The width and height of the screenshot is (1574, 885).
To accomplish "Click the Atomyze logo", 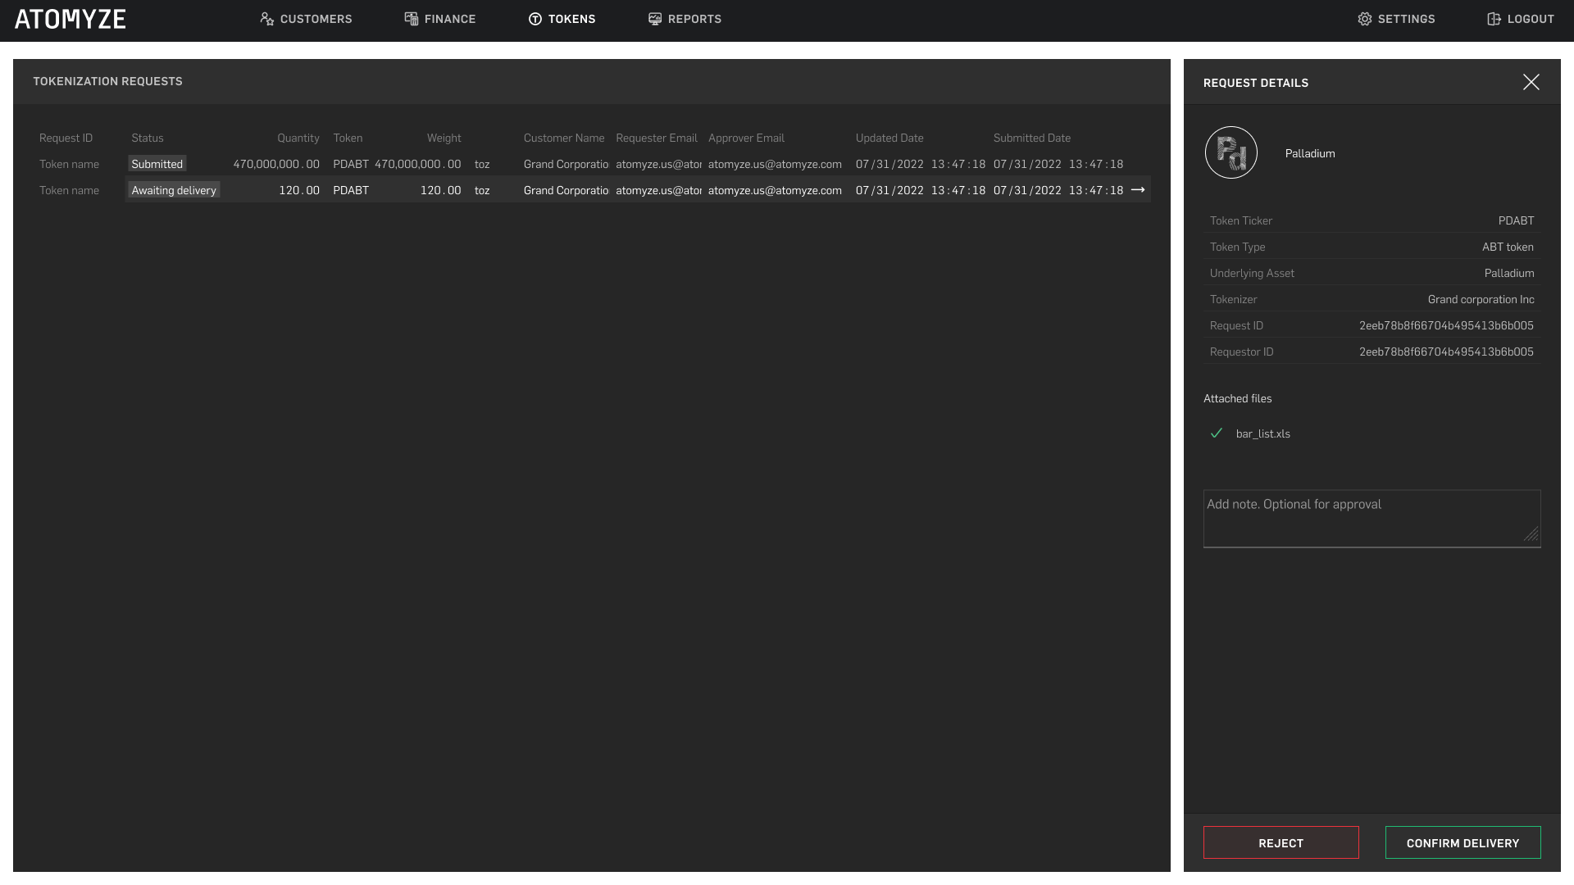I will click(71, 20).
